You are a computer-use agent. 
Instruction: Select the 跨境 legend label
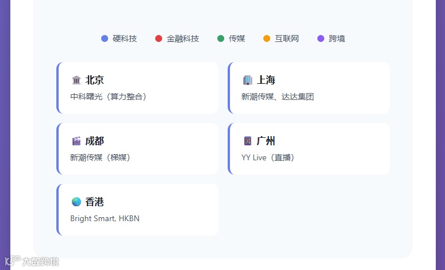coord(337,38)
